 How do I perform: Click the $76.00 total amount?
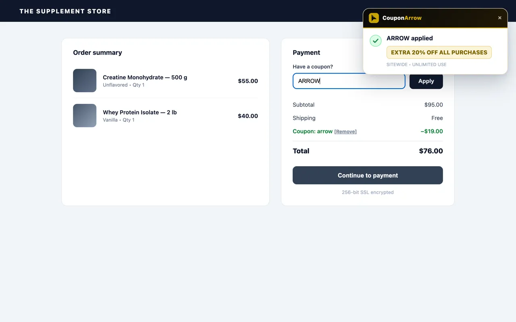431,151
